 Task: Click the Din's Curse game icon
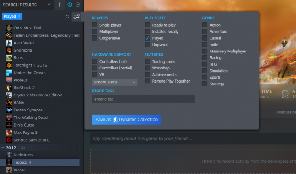[9, 125]
